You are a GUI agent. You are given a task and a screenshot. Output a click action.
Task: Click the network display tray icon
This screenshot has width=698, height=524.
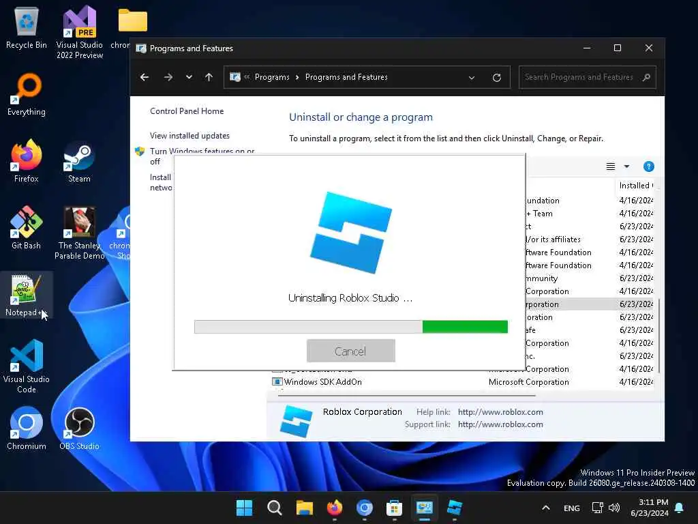[597, 508]
